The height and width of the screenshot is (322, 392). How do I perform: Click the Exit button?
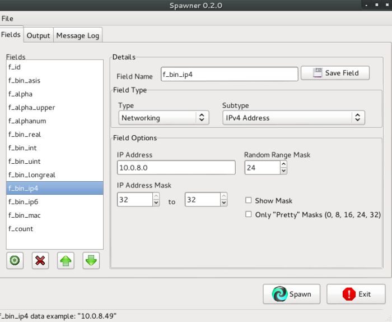356,294
